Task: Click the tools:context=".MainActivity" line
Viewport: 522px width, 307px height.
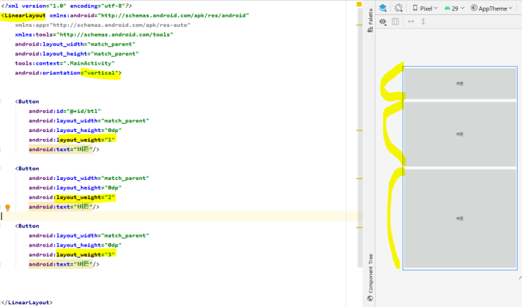Action: pos(65,63)
